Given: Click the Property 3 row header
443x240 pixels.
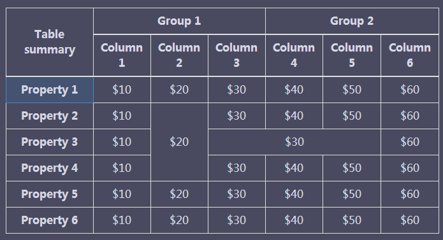Looking at the screenshot, I should tap(50, 142).
